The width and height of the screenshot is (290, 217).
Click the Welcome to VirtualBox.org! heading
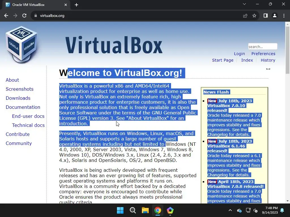pos(121,73)
